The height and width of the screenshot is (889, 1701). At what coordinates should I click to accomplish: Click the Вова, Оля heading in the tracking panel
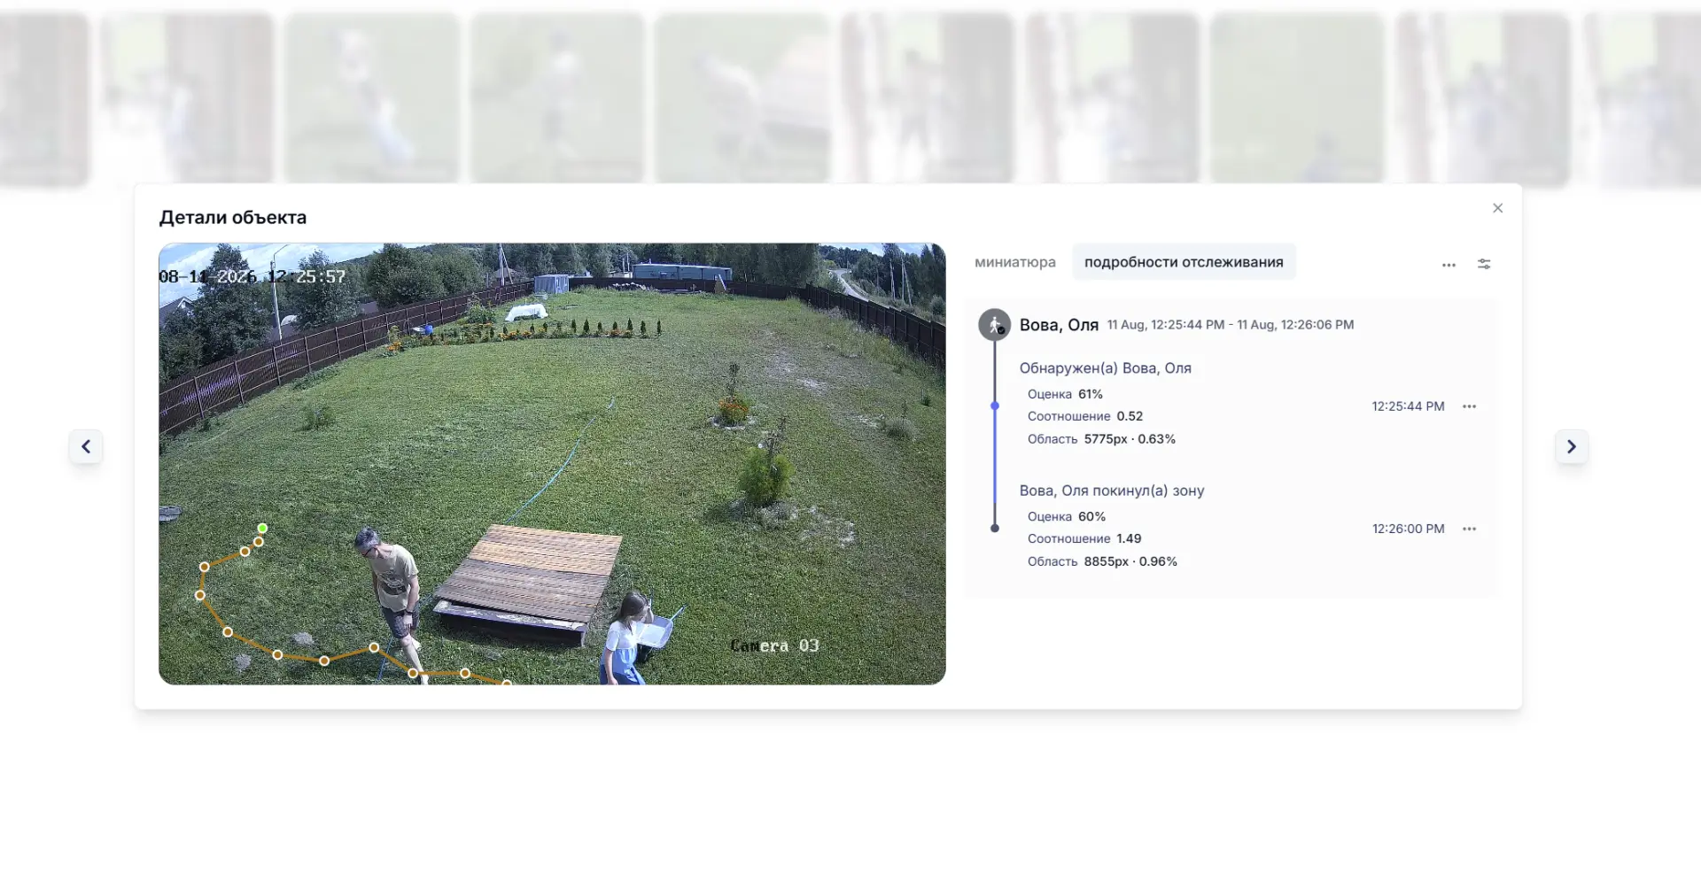[1059, 325]
